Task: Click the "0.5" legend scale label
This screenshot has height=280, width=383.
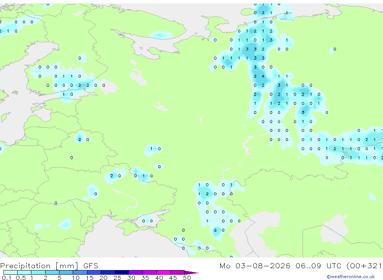Action: (x=21, y=278)
